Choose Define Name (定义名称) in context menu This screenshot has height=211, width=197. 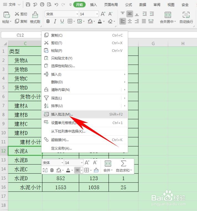coord(85,148)
